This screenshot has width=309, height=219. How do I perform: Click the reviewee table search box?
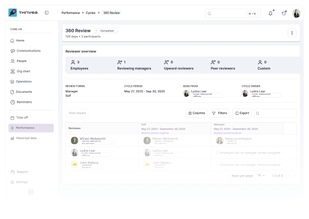coord(276,113)
